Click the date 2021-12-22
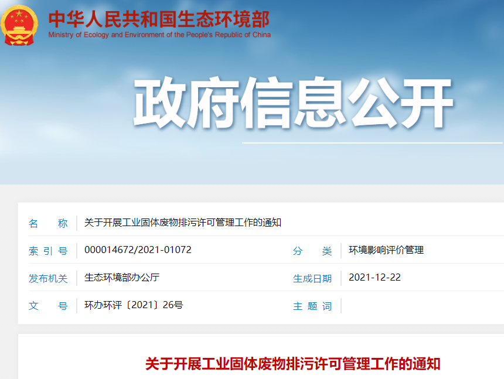 374,278
